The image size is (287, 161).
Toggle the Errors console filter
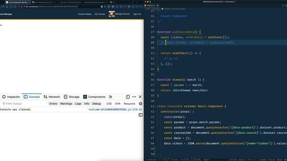click(53, 104)
